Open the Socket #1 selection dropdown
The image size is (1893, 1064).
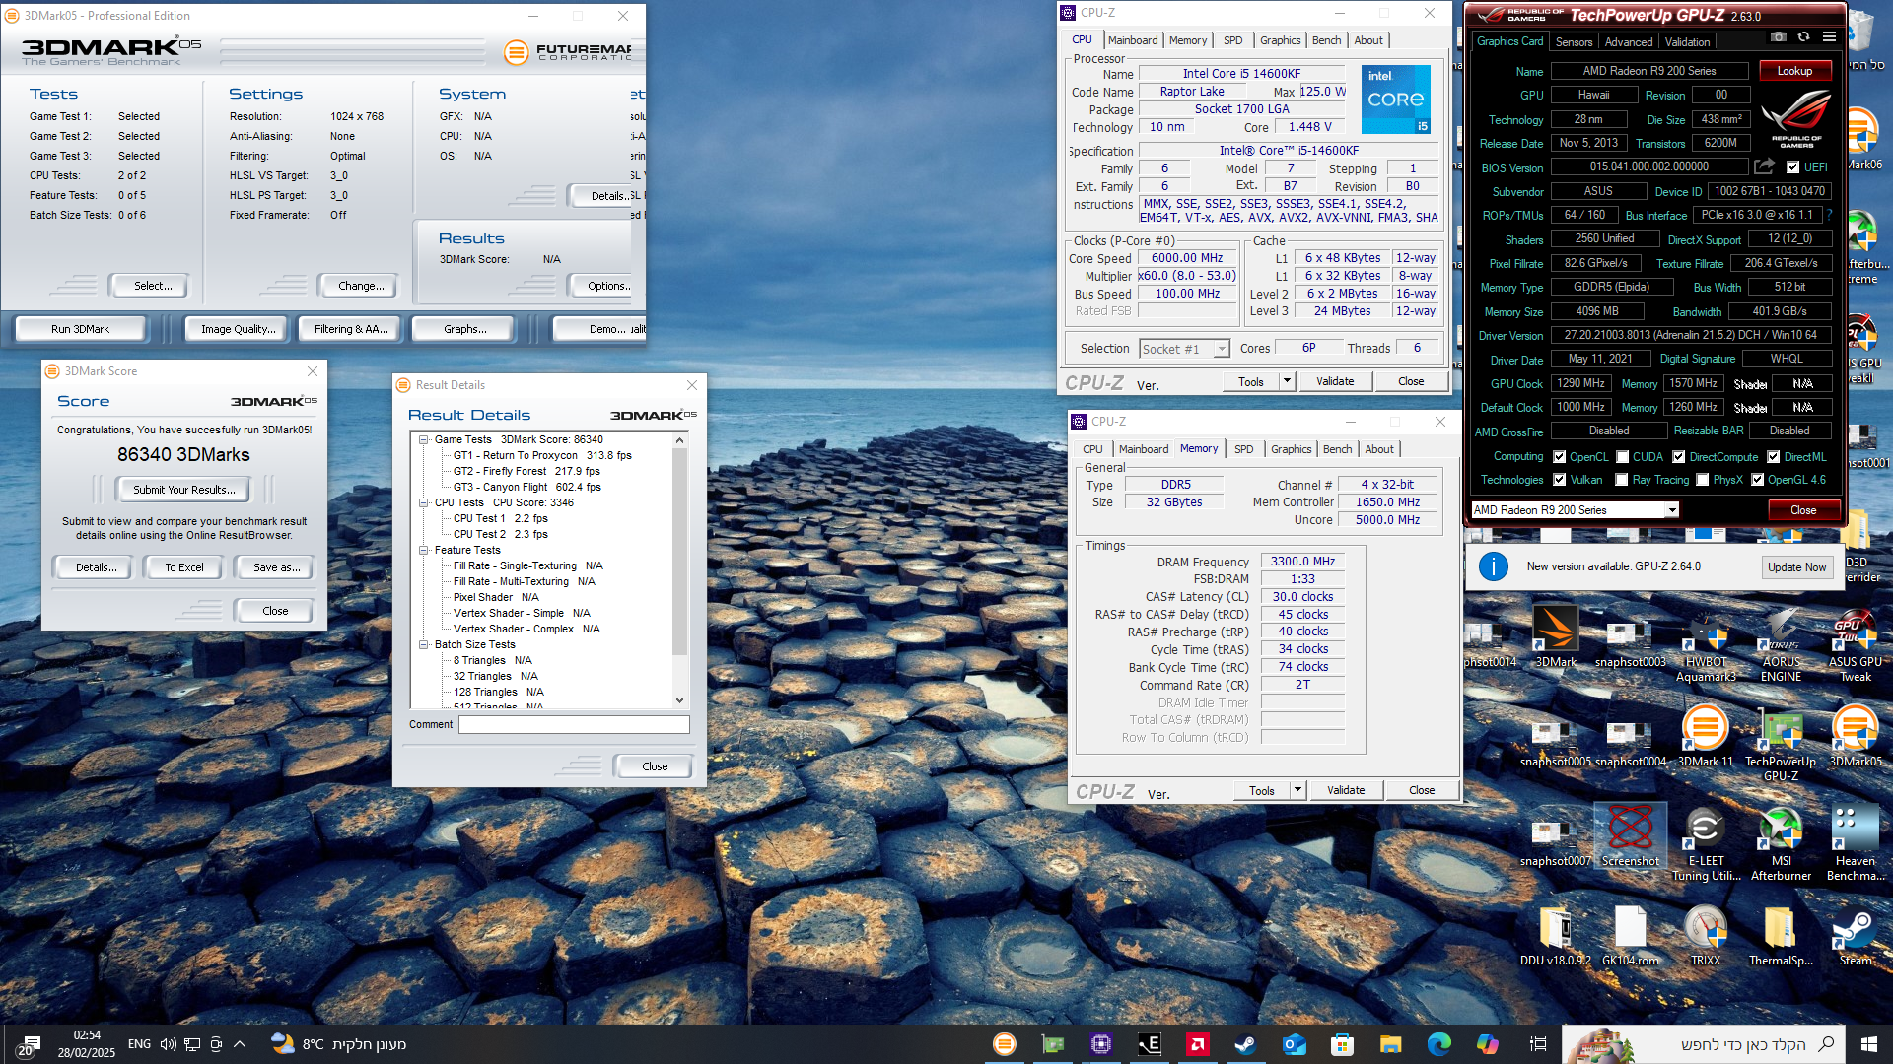click(x=1222, y=349)
